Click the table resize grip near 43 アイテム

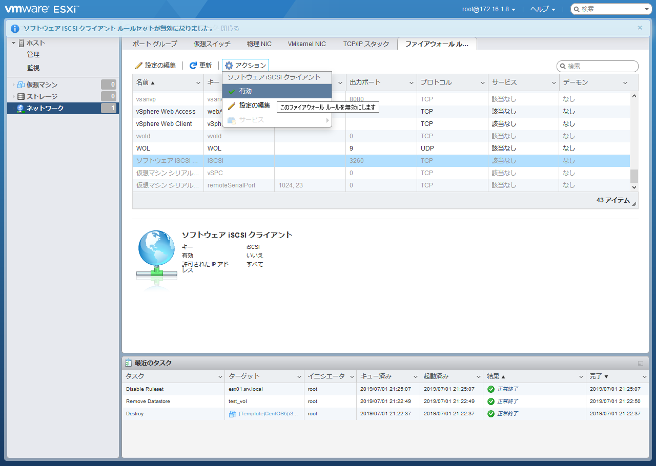click(635, 204)
